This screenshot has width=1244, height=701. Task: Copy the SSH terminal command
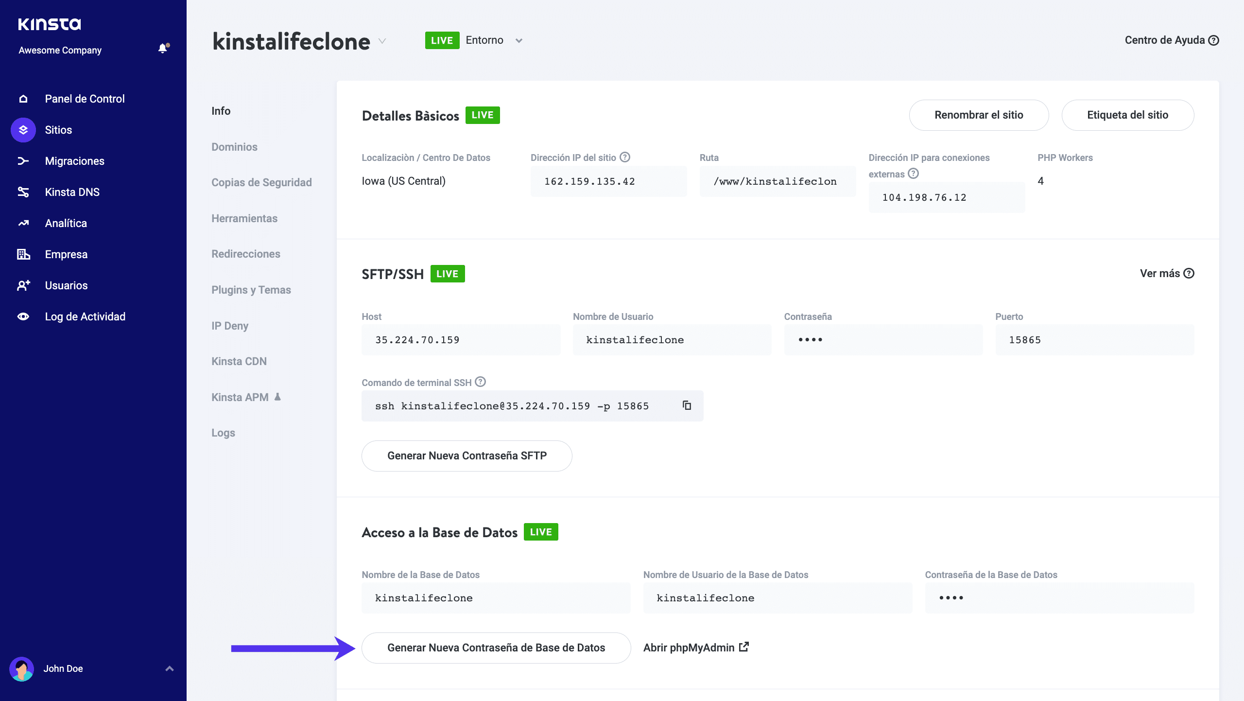pyautogui.click(x=687, y=405)
